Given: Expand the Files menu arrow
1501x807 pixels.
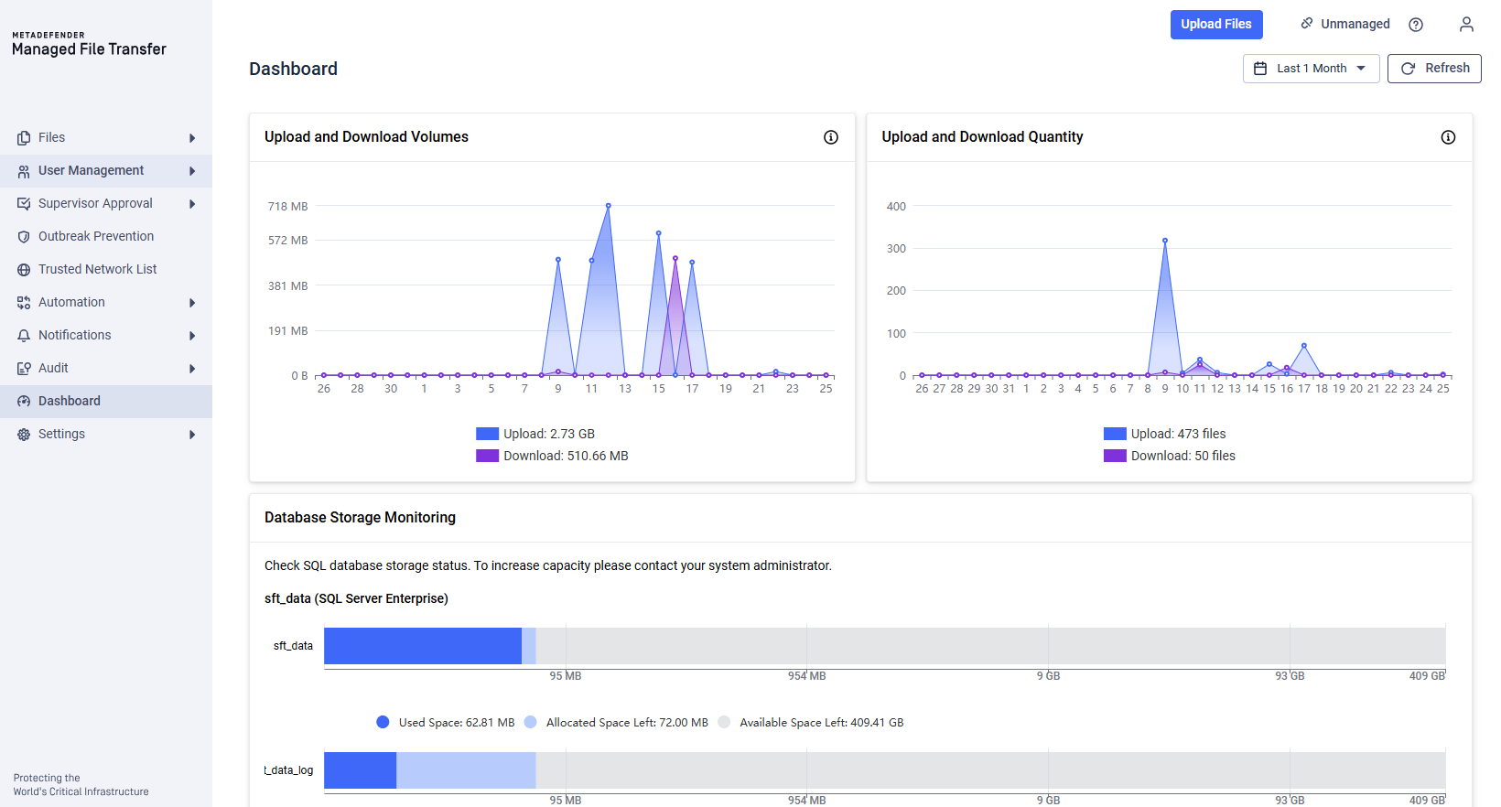Looking at the screenshot, I should (192, 138).
